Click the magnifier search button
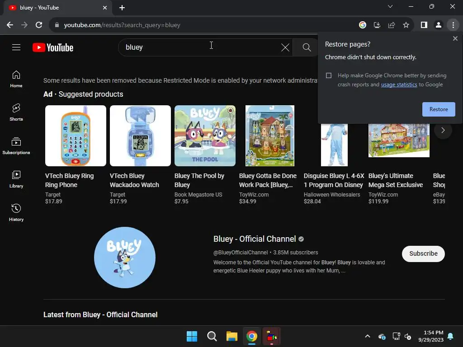This screenshot has height=347, width=463. tap(307, 47)
